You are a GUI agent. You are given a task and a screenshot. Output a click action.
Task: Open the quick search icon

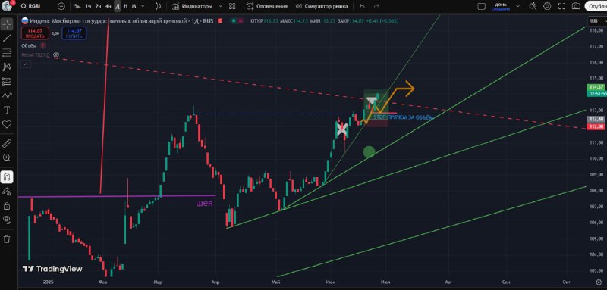point(533,6)
